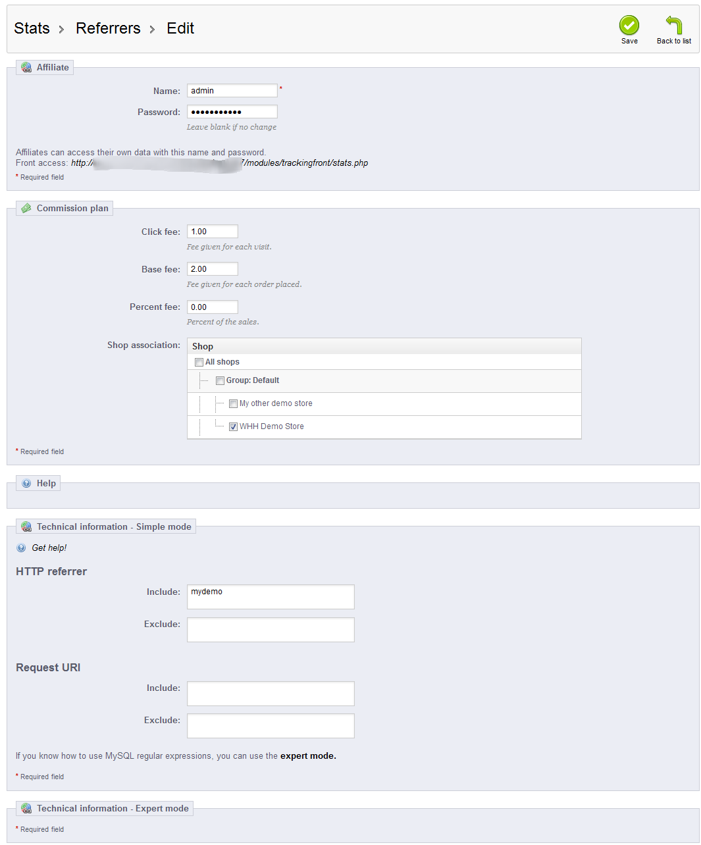Check the All shops checkbox
Viewport: 701px width, 845px height.
199,362
